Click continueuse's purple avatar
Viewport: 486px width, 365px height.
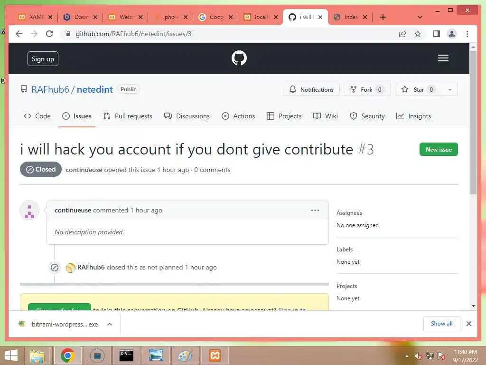29,211
